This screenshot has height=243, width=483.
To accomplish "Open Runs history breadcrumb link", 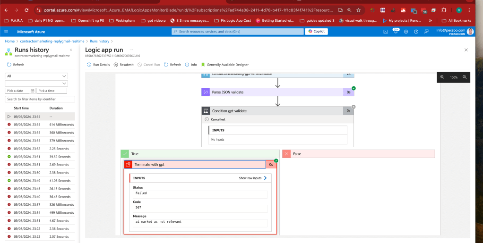I will click(x=100, y=41).
